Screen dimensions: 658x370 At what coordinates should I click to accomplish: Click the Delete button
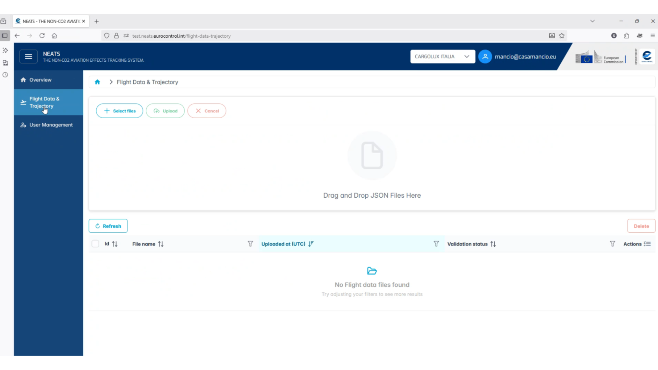click(x=641, y=226)
